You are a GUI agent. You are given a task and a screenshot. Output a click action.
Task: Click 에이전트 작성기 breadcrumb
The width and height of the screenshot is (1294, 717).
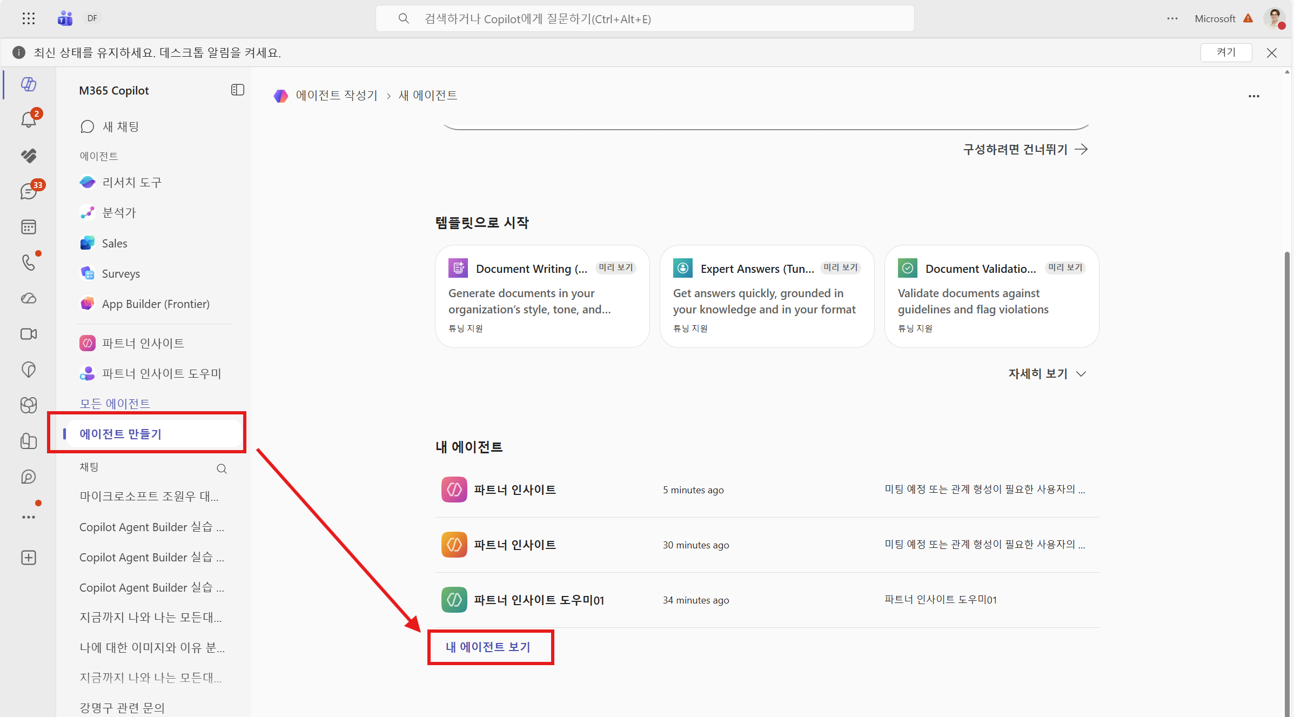click(x=336, y=96)
